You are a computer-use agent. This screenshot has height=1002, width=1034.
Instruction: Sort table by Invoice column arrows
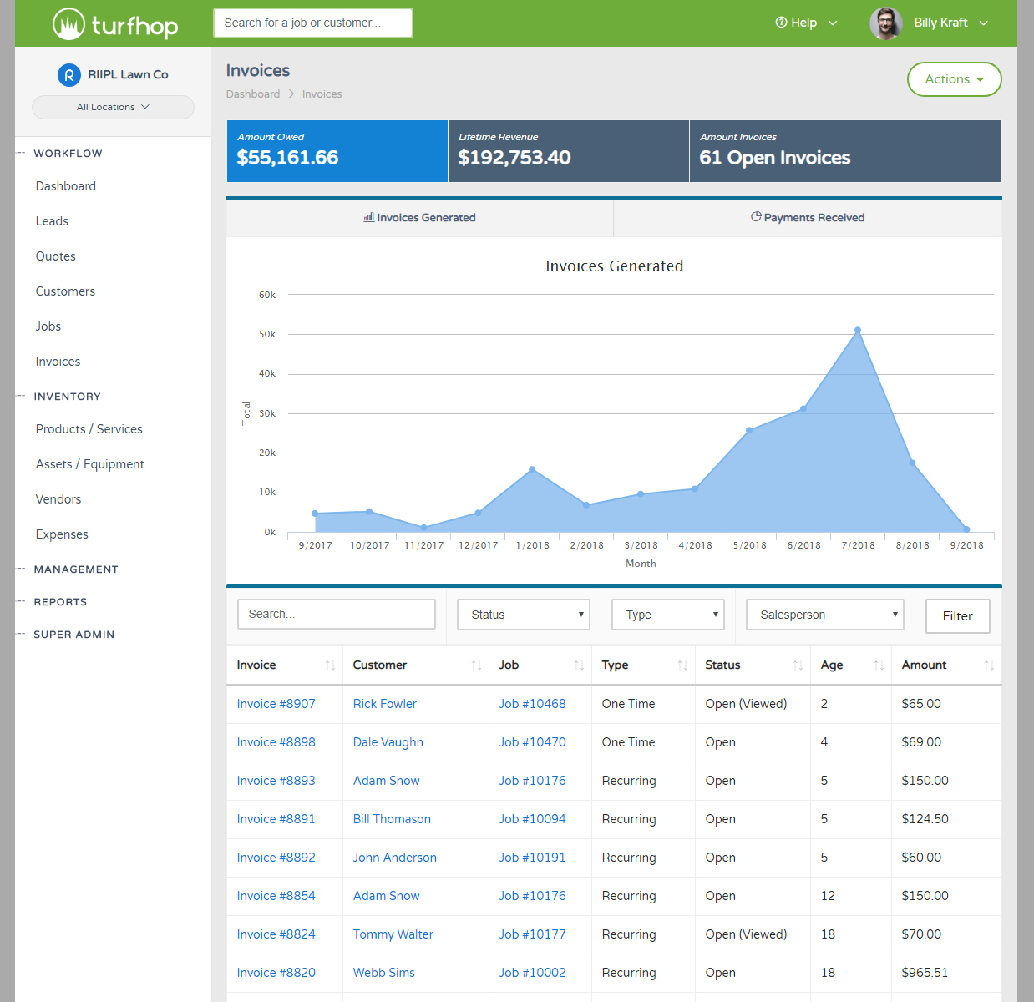click(x=330, y=665)
